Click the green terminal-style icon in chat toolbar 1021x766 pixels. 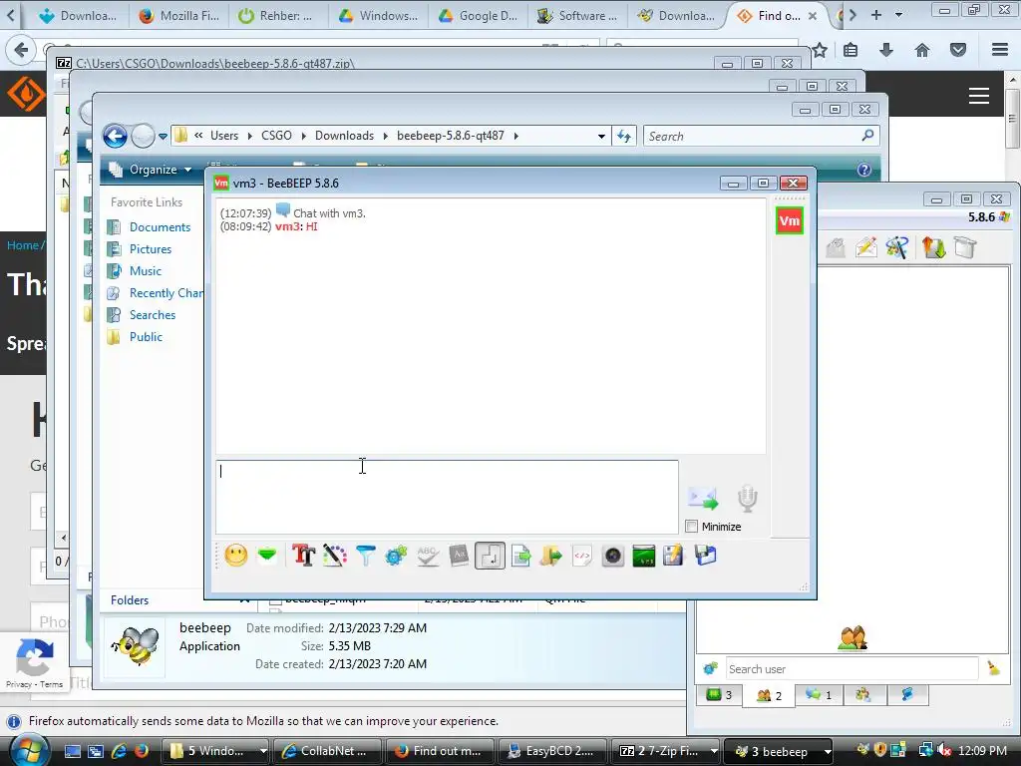point(643,556)
